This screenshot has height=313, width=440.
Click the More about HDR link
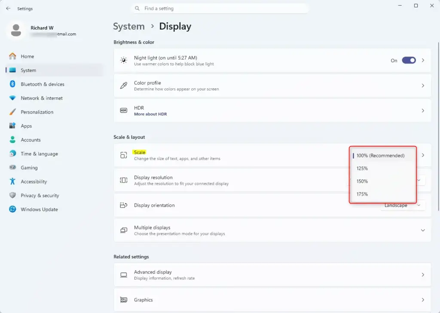point(150,114)
